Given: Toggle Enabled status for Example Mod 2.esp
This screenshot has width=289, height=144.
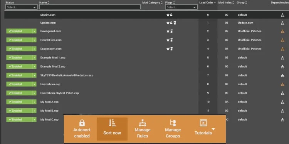Looking at the screenshot, I should click(19, 66).
